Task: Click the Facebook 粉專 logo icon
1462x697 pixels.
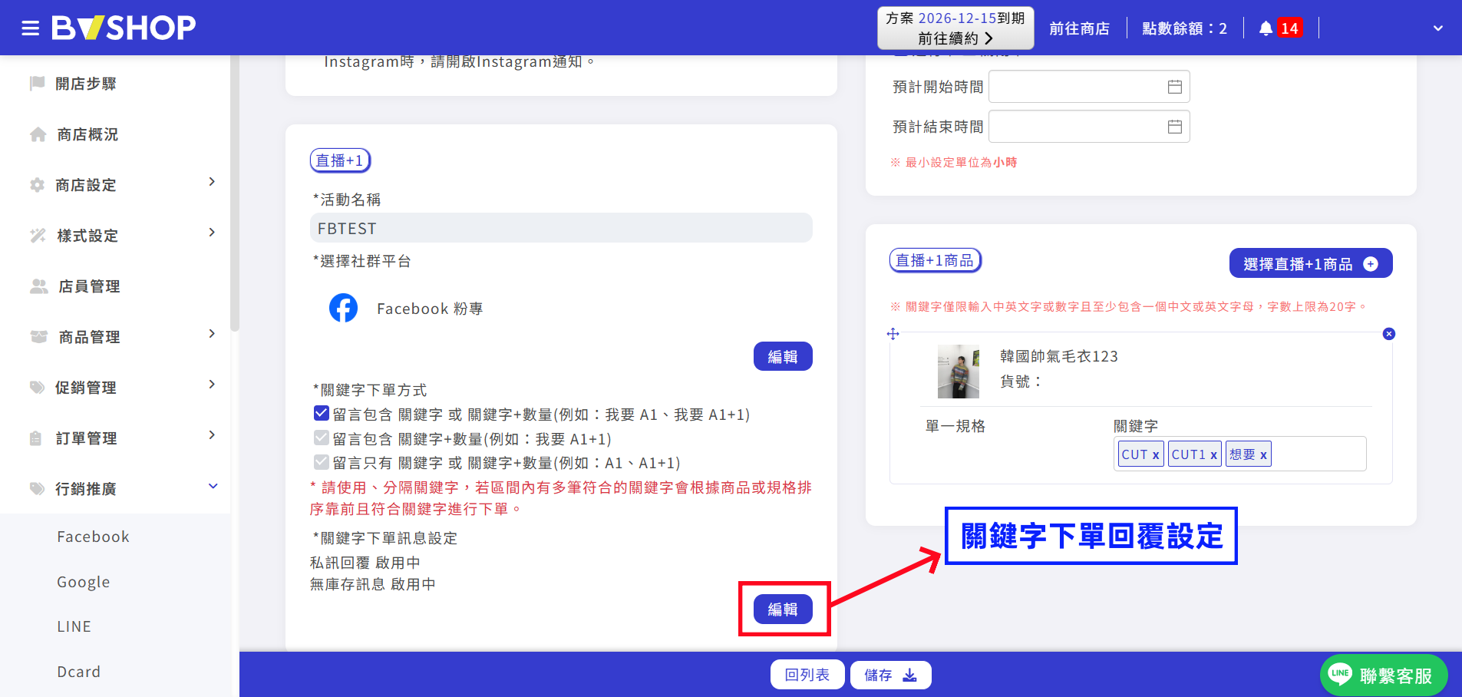Action: (343, 308)
